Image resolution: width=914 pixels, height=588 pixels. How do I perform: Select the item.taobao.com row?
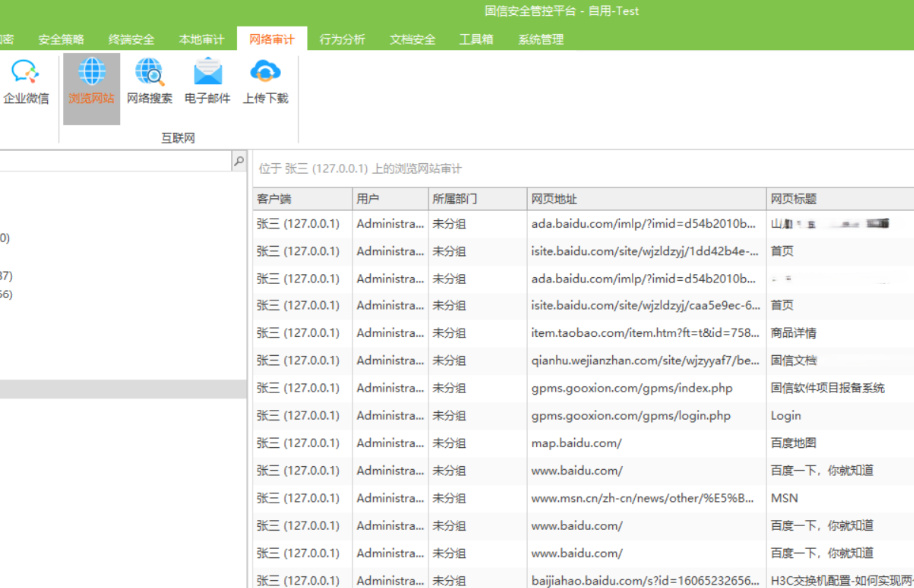644,333
